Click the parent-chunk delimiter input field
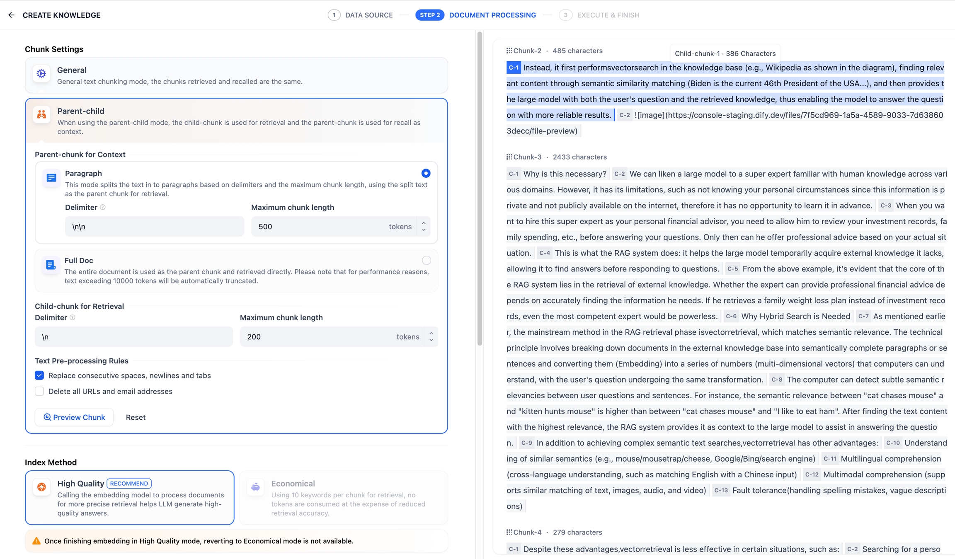The image size is (955, 559). pos(154,226)
